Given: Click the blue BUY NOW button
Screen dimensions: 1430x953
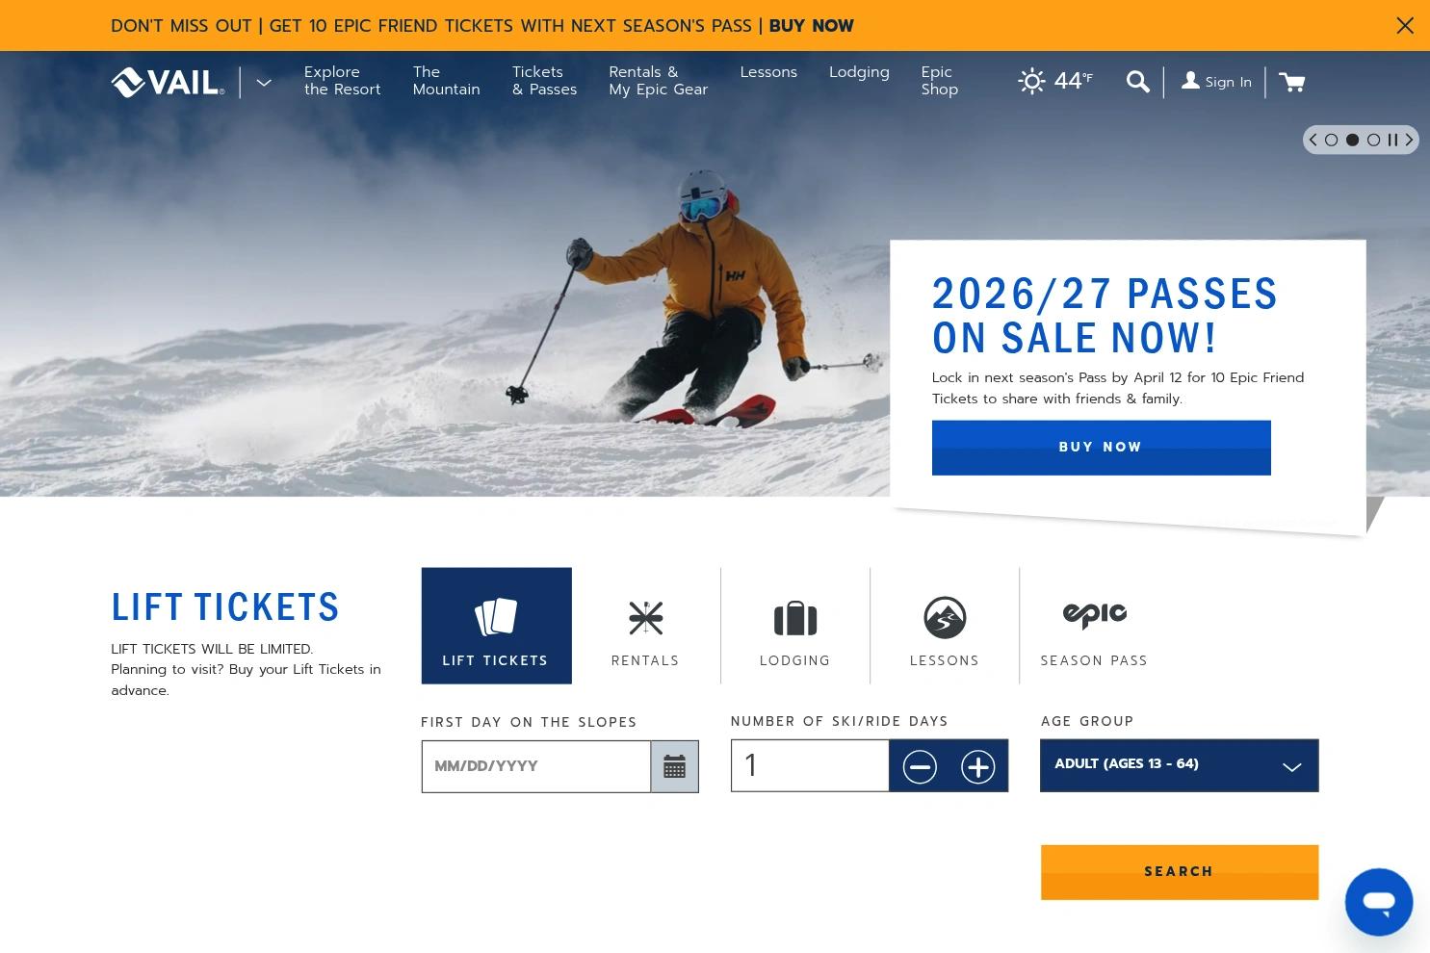Looking at the screenshot, I should (x=1101, y=448).
